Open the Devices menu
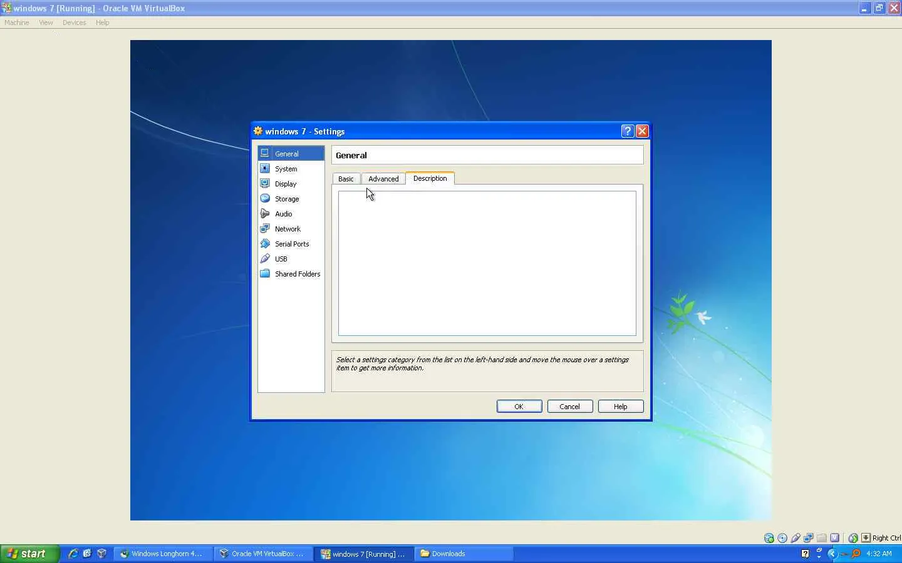 coord(74,23)
